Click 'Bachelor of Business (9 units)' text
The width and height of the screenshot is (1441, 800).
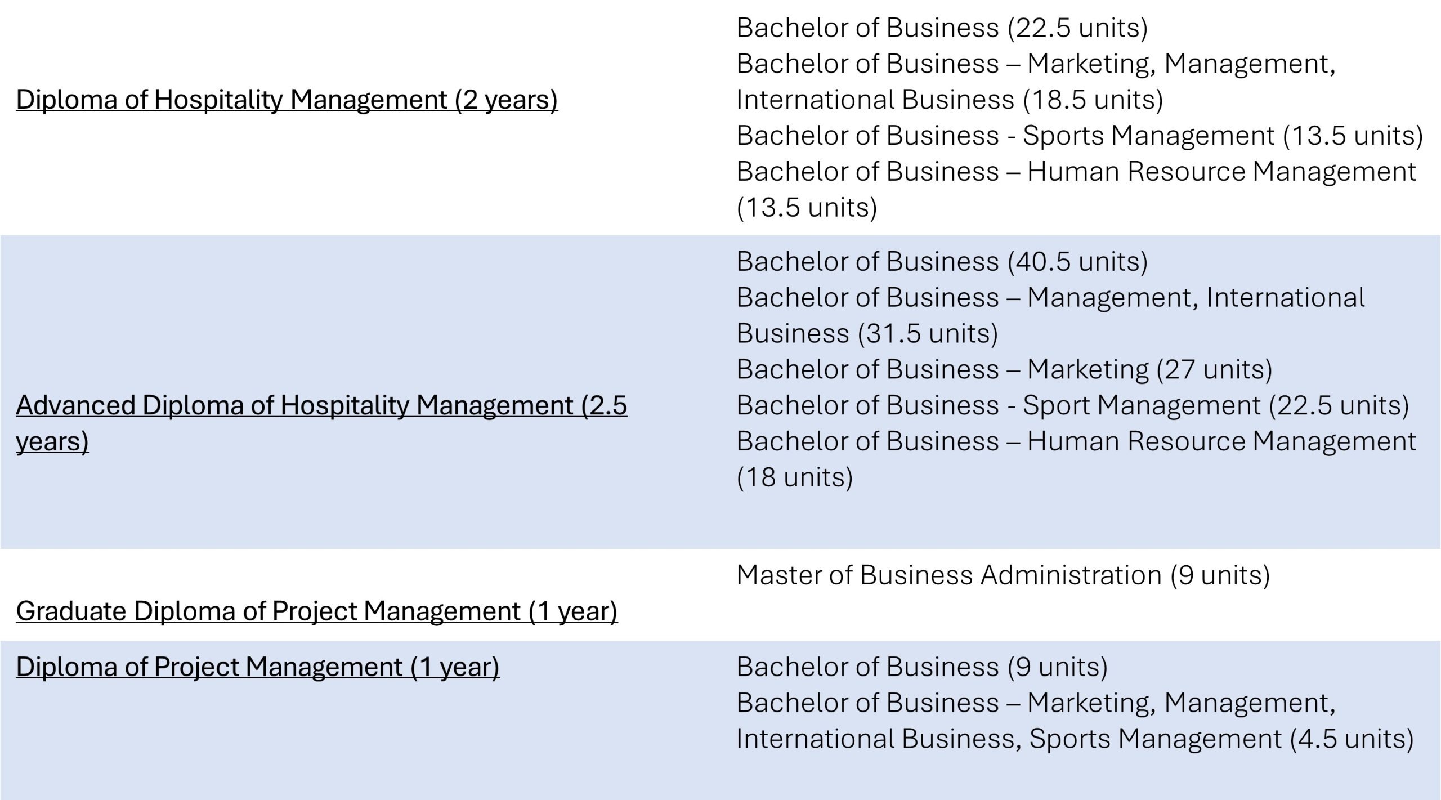(x=922, y=667)
